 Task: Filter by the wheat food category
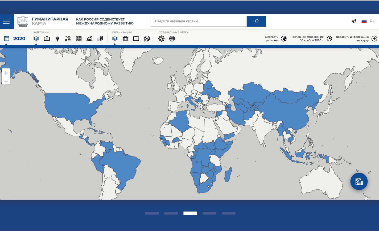click(x=57, y=39)
